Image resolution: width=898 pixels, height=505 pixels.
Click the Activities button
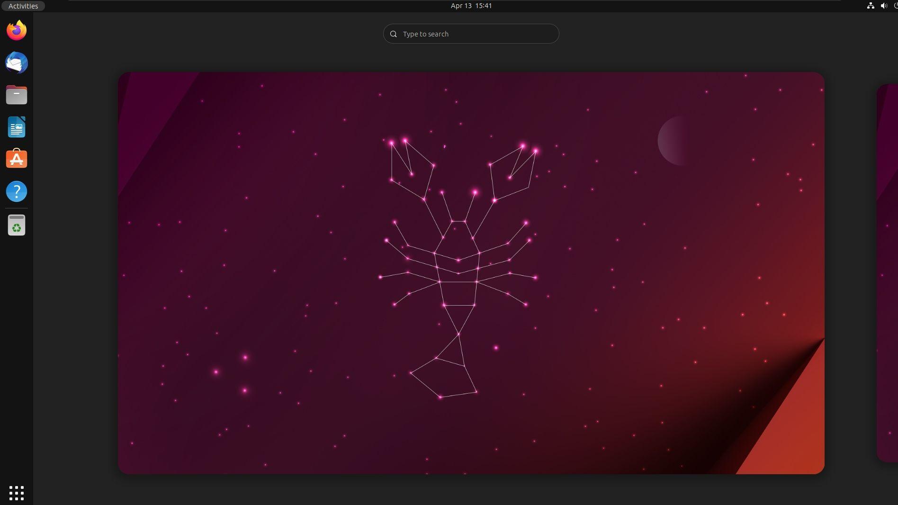click(22, 6)
